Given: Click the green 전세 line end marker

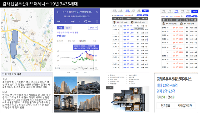Looking at the screenshot, I should click(93, 60).
